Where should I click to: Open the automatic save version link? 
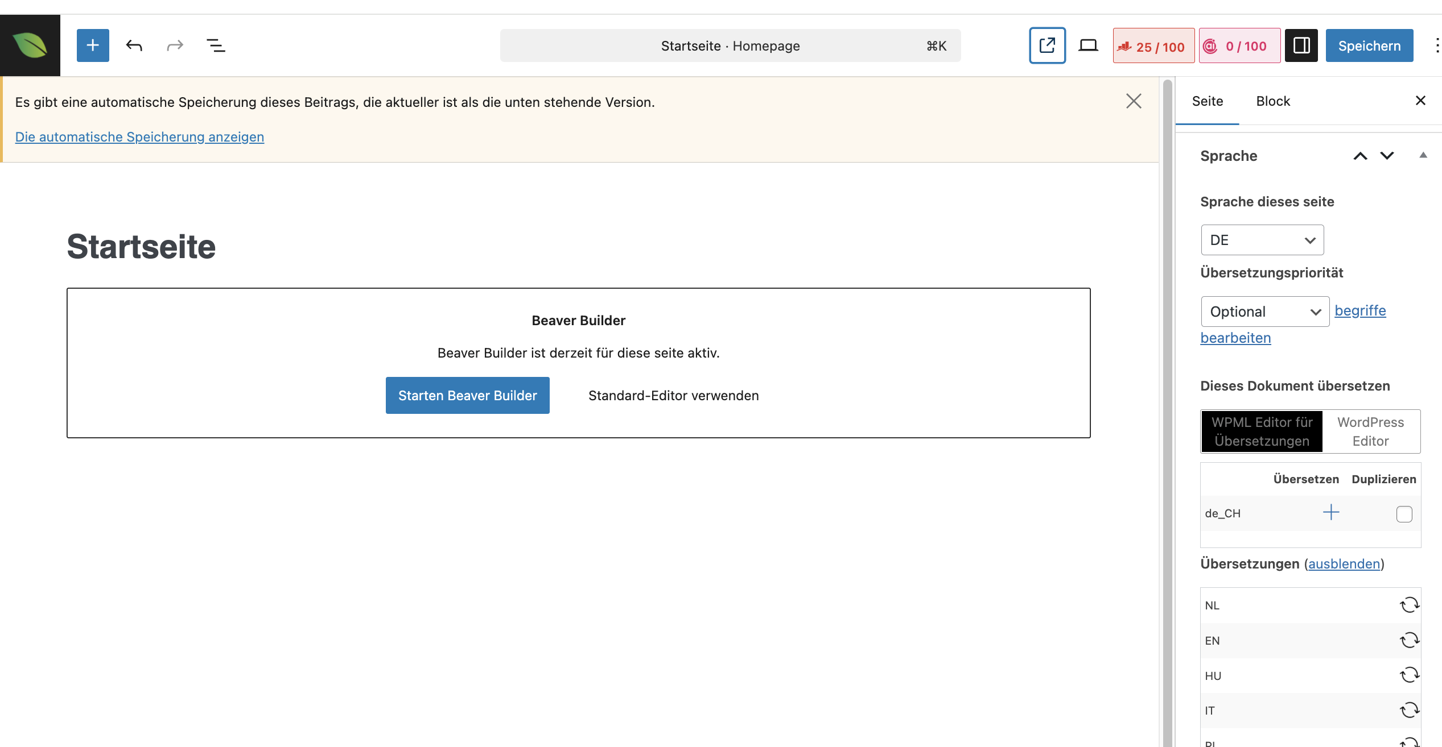coord(139,137)
